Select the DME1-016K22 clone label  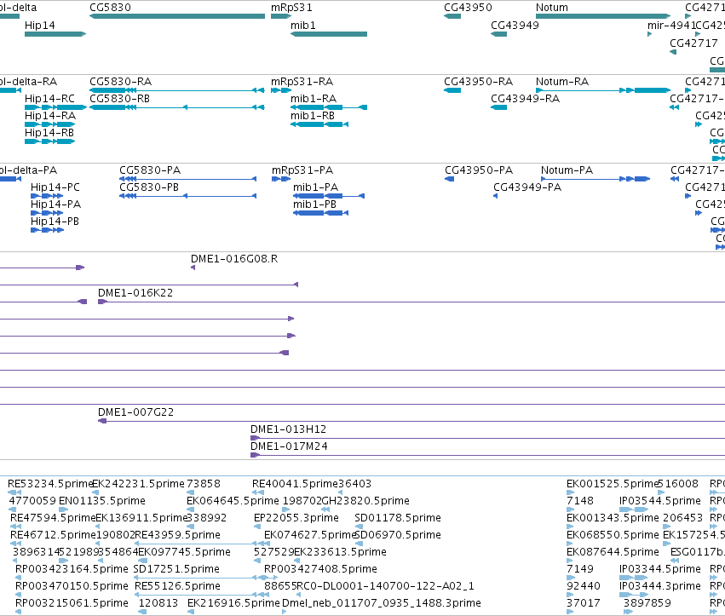coord(135,293)
